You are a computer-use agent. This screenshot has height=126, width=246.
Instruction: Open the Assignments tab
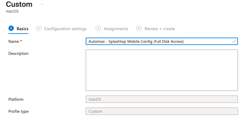click(x=116, y=29)
